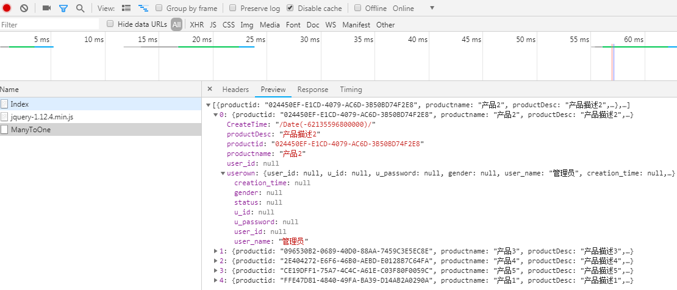Screen dimensions: 677x290
Task: Stop recording network log (red button)
Action: 7,8
